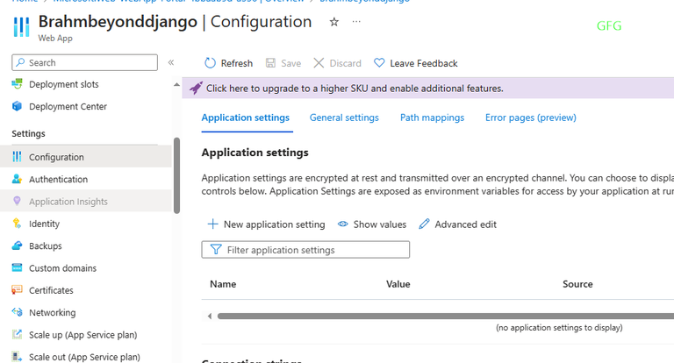674x363 pixels.
Task: Click the Deployment slots icon
Action: pyautogui.click(x=17, y=84)
